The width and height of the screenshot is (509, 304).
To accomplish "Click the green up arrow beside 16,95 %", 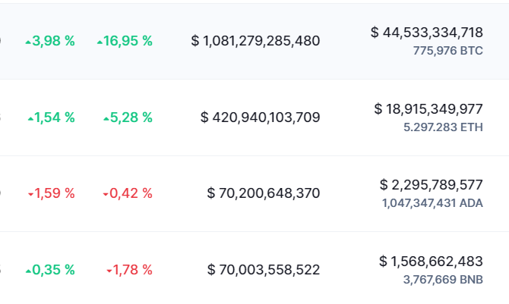I will [100, 42].
